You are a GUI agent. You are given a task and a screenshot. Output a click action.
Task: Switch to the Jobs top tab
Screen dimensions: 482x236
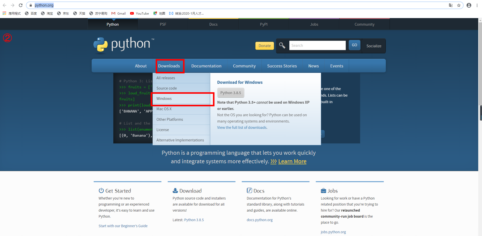coord(314,24)
